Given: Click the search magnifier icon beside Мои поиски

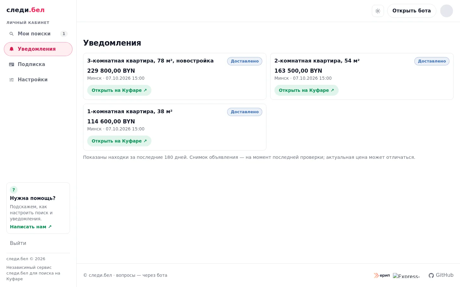Looking at the screenshot, I should [11, 34].
